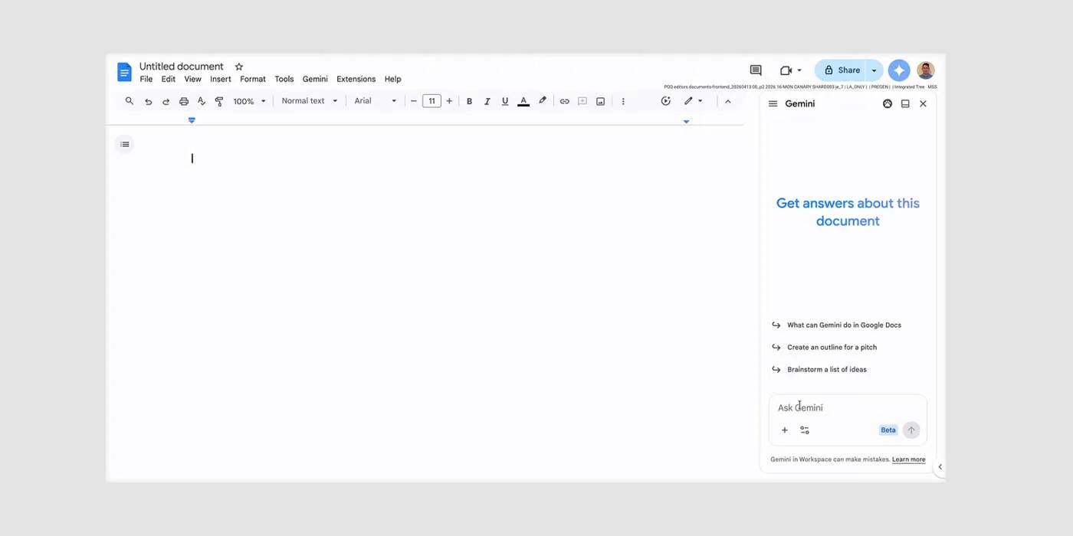This screenshot has height=536, width=1073.
Task: Undo the last action
Action: click(148, 101)
